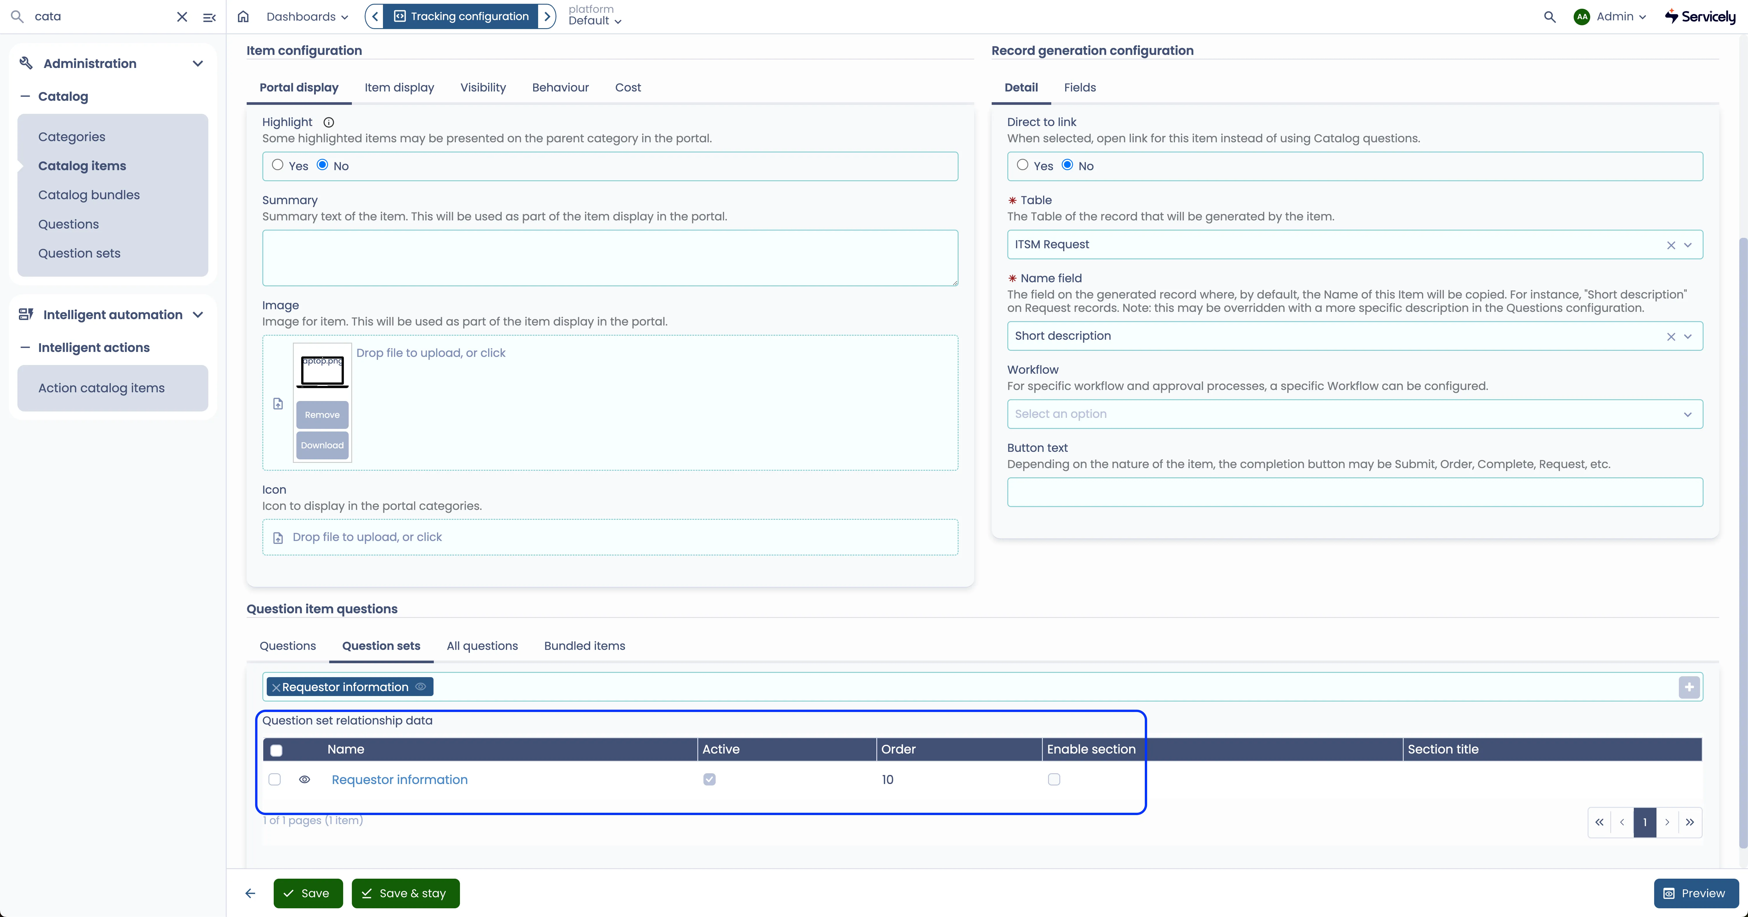Click the Admin avatar badge
The width and height of the screenshot is (1748, 917).
[1582, 17]
